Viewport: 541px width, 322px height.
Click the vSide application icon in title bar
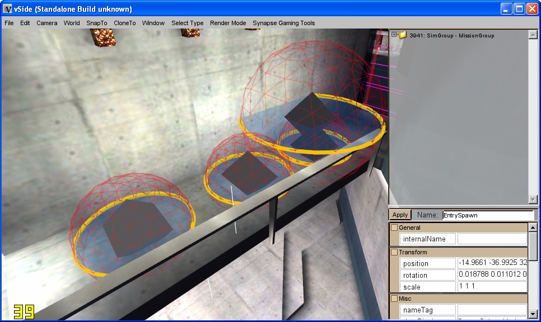[x=8, y=9]
